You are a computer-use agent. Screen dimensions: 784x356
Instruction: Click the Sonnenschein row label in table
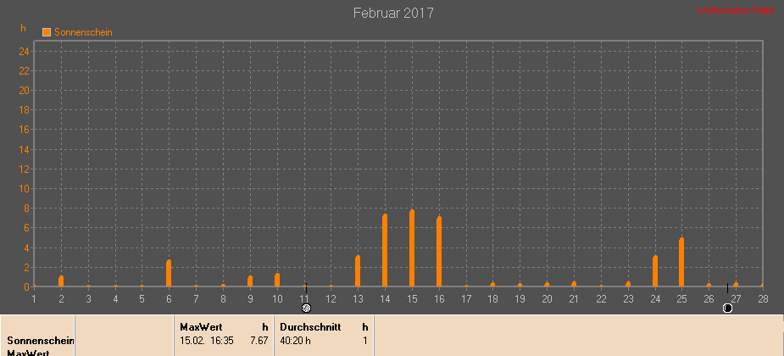coord(41,341)
